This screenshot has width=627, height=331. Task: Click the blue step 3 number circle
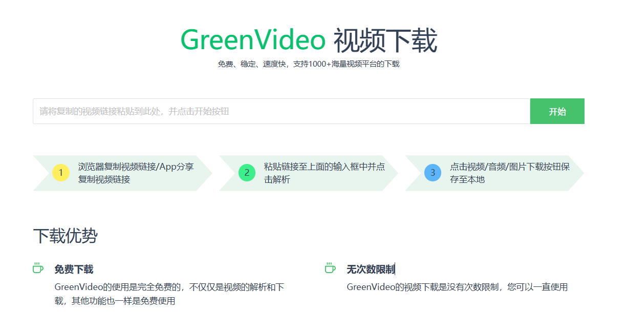click(432, 173)
